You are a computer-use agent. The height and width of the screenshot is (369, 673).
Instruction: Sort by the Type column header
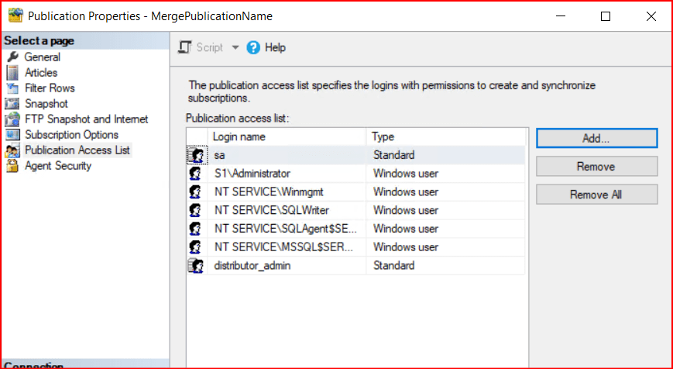pyautogui.click(x=445, y=137)
